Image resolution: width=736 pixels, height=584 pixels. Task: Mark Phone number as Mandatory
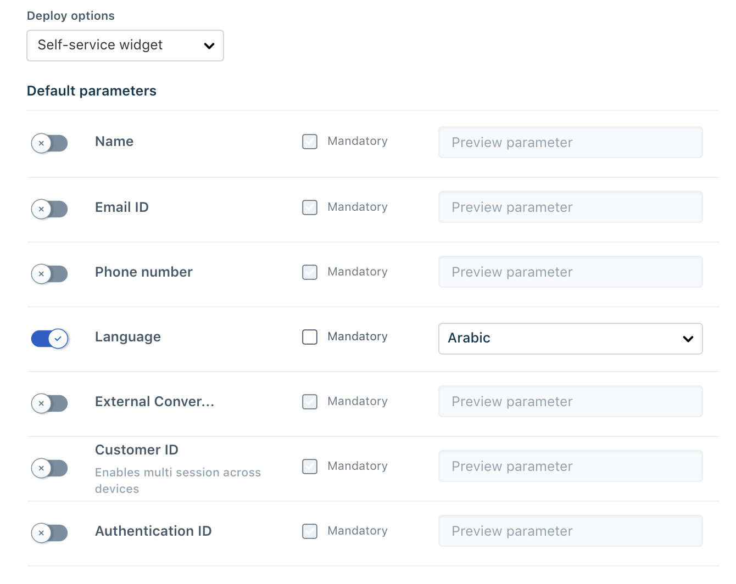click(310, 272)
